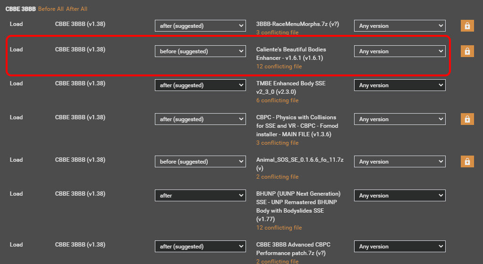Open 12 conflicting file link under BHUNP

click(279, 228)
